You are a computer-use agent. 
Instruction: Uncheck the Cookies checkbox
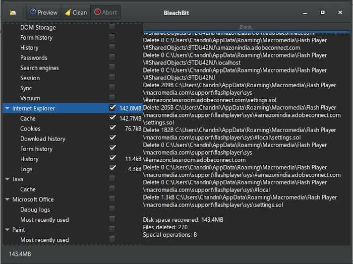point(112,128)
